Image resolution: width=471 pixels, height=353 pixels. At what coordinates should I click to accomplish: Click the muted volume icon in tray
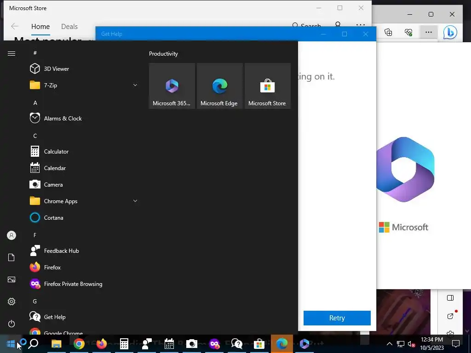point(411,344)
